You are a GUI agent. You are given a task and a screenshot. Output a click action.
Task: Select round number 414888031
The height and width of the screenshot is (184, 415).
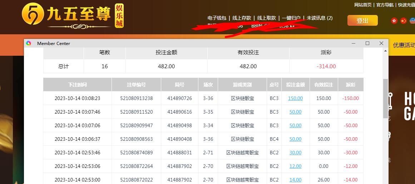click(179, 153)
